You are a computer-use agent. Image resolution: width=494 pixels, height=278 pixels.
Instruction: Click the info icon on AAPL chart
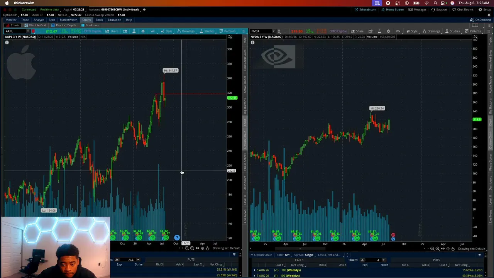(7, 42)
